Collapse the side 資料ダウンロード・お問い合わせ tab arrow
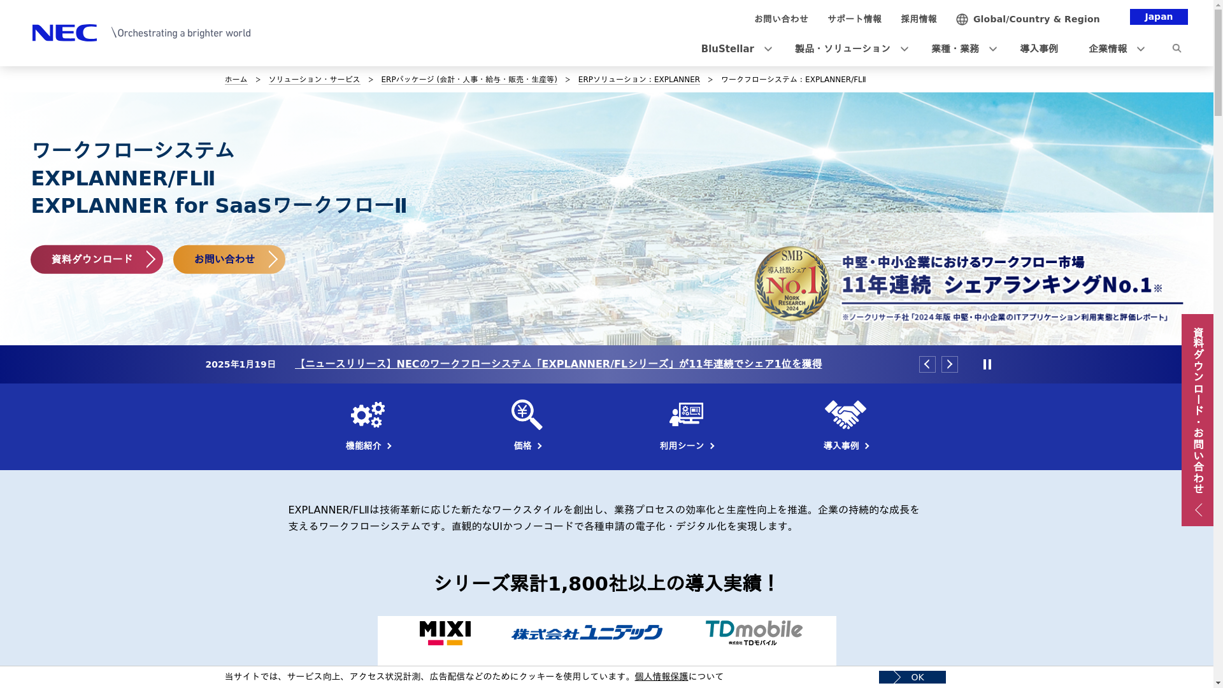The width and height of the screenshot is (1223, 688). pyautogui.click(x=1198, y=510)
